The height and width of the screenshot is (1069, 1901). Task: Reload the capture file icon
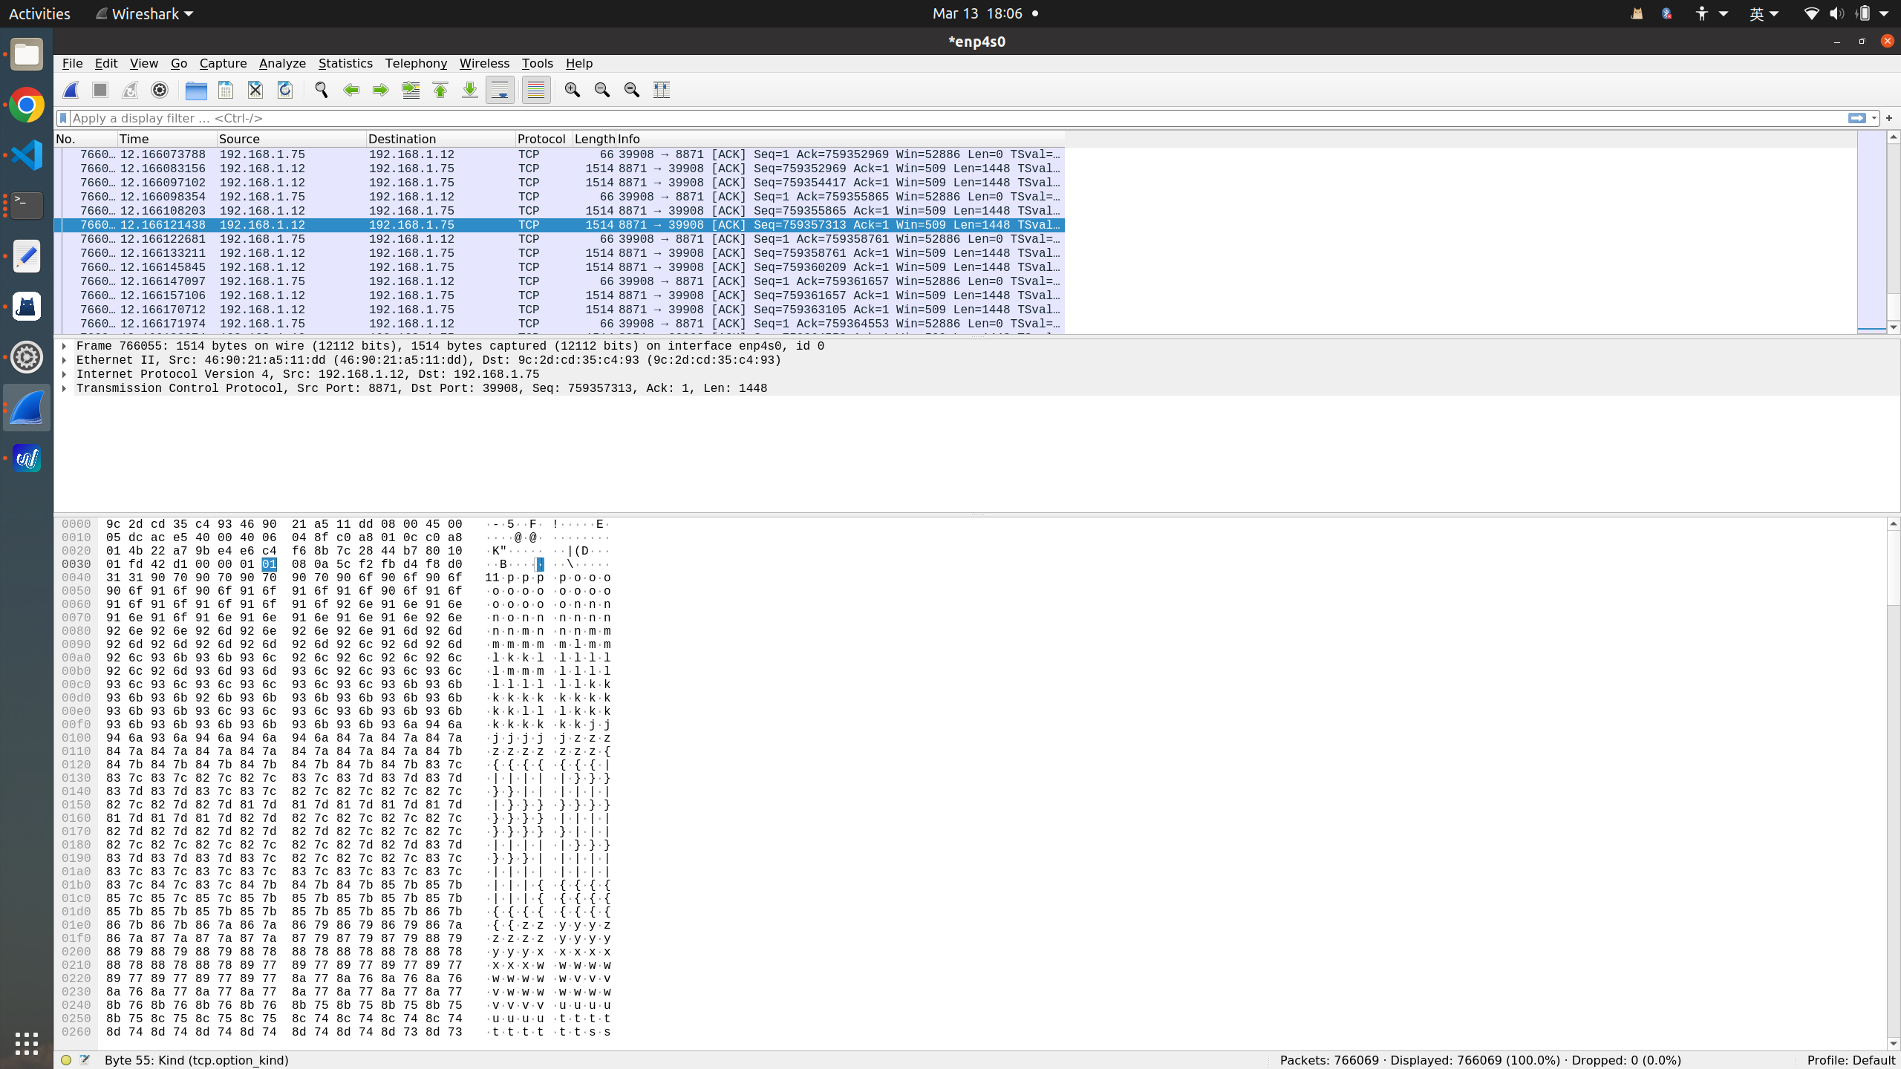point(285,90)
